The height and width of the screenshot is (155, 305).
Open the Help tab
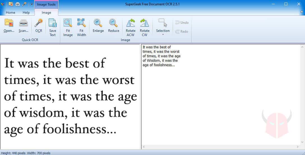tap(26, 13)
